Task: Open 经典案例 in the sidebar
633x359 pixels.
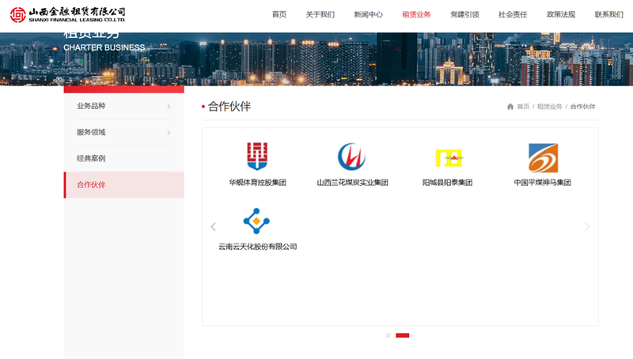Action: pos(91,159)
